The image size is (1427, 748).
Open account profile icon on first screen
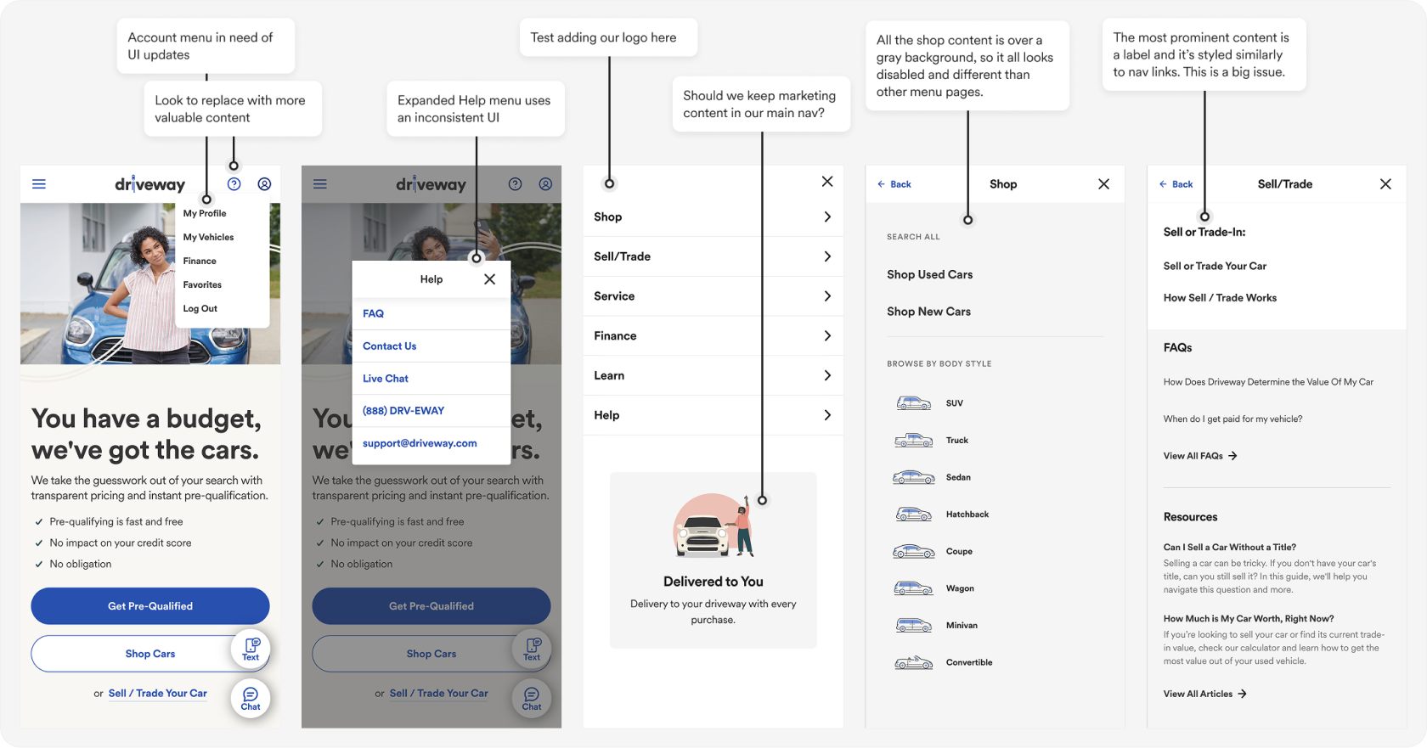point(264,183)
